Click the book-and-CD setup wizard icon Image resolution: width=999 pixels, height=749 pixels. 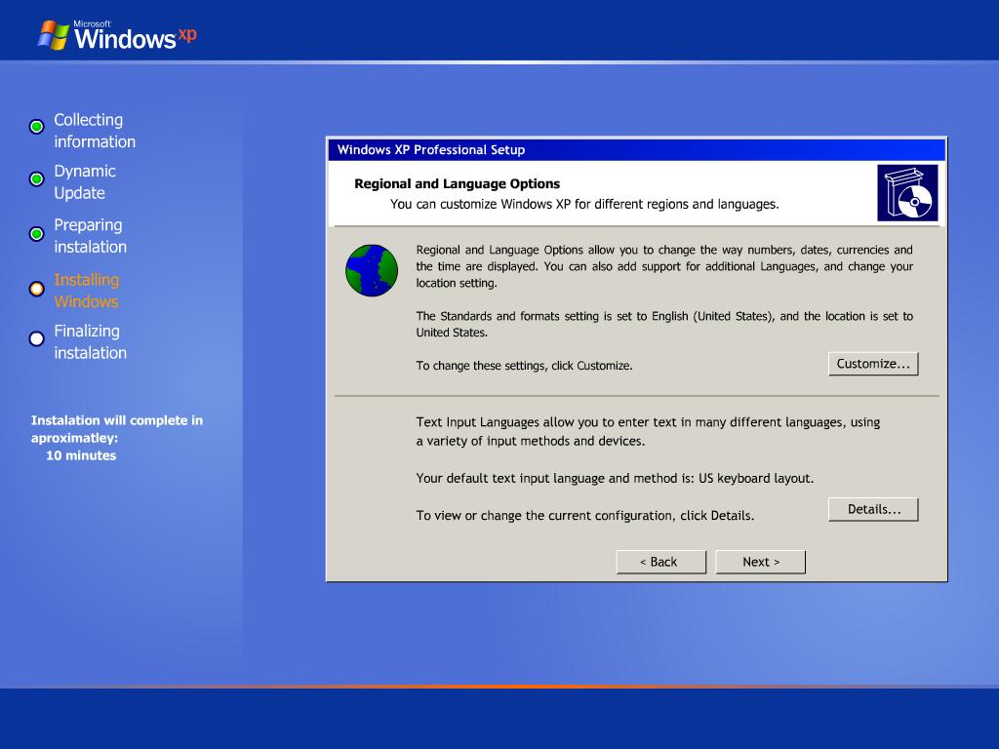[x=907, y=194]
